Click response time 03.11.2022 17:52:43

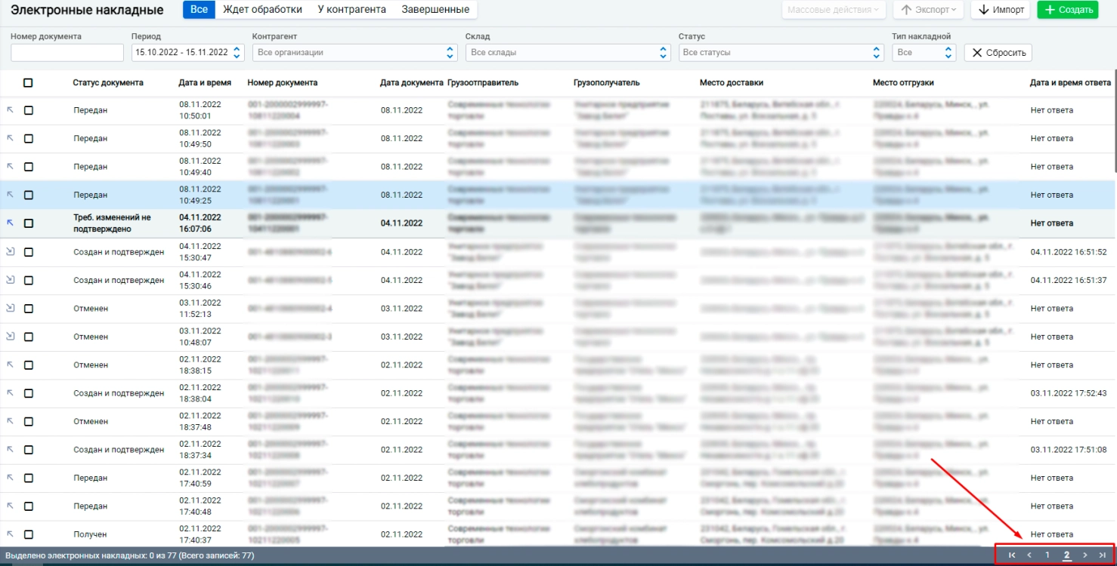(x=1069, y=393)
